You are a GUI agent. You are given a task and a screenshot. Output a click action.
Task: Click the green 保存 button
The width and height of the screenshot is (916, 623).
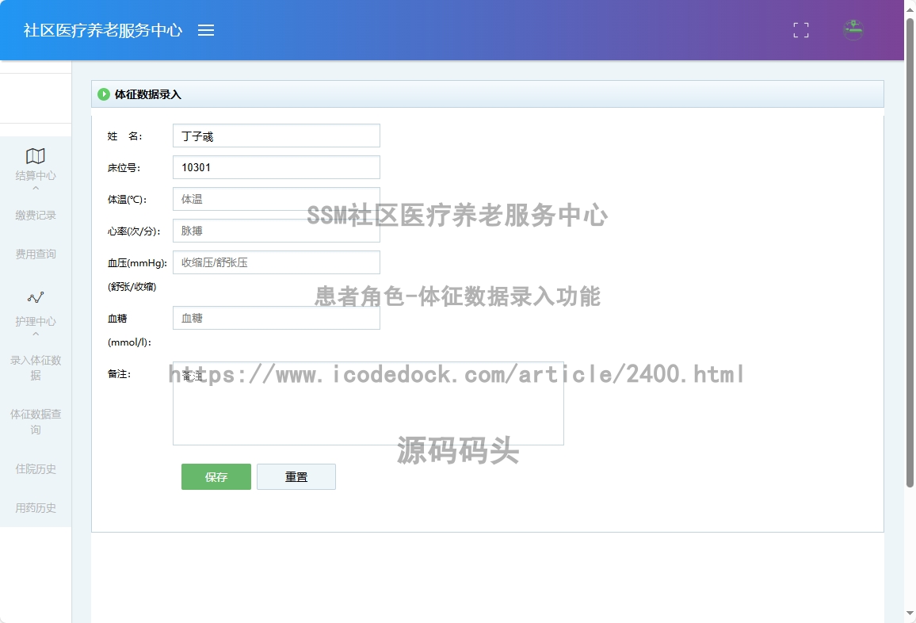pyautogui.click(x=216, y=477)
